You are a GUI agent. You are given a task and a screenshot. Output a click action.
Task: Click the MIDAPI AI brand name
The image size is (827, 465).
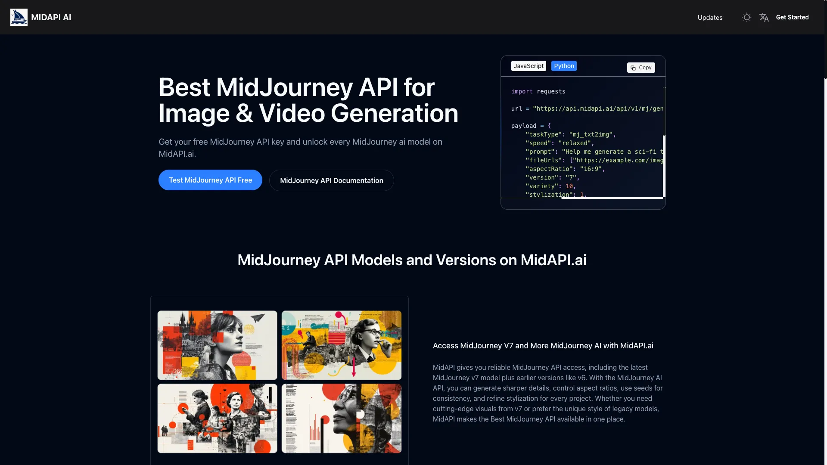(x=51, y=17)
